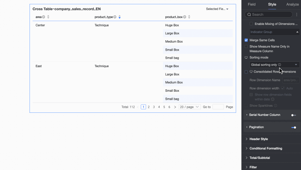Viewport: 301px width, 170px height.
Task: Click Small Box in the East group
Action: 172,91
